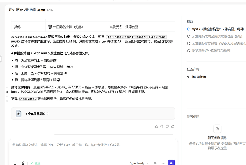Click the bullet line starting with 砸：
This screenshot has width=246, height=165.
click(x=41, y=73)
